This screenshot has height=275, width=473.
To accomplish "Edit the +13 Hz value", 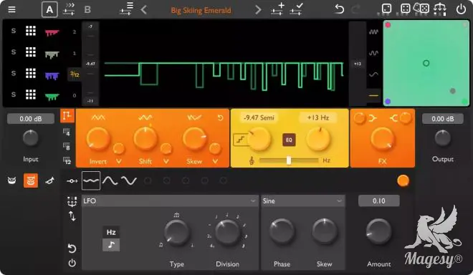I will (x=317, y=117).
